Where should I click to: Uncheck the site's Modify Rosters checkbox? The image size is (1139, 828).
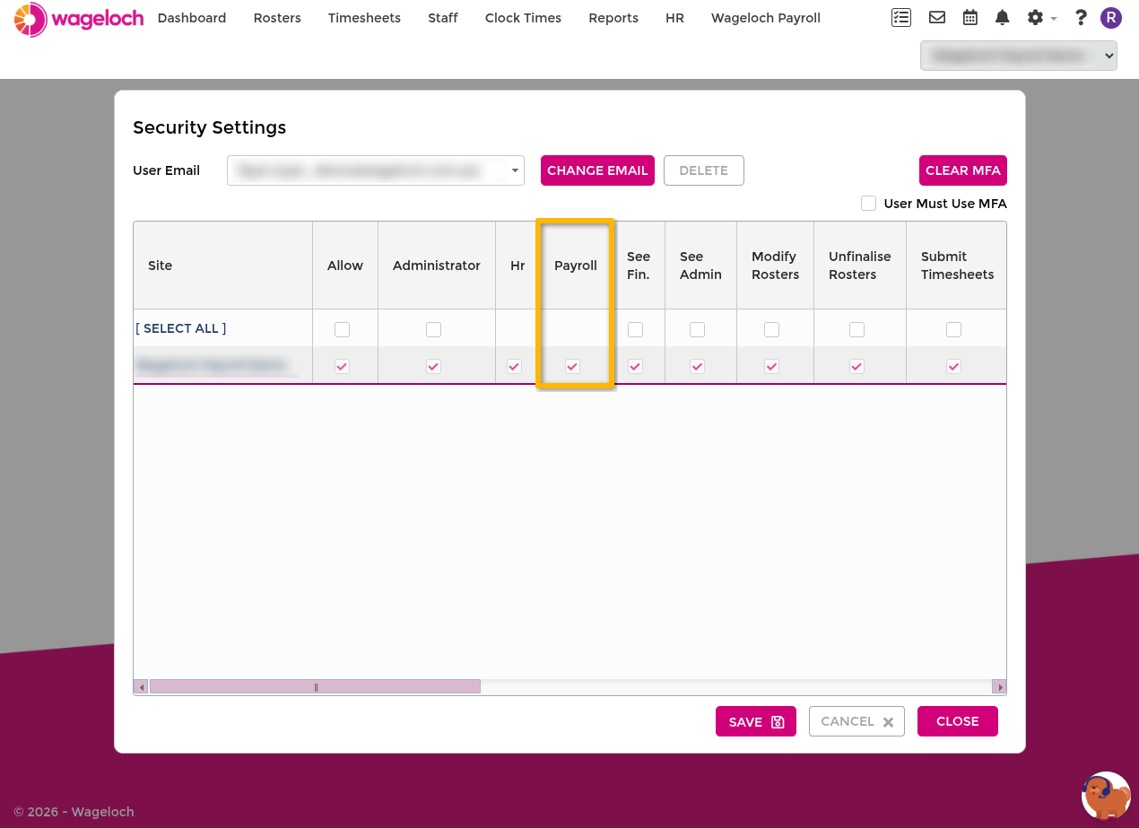point(771,366)
